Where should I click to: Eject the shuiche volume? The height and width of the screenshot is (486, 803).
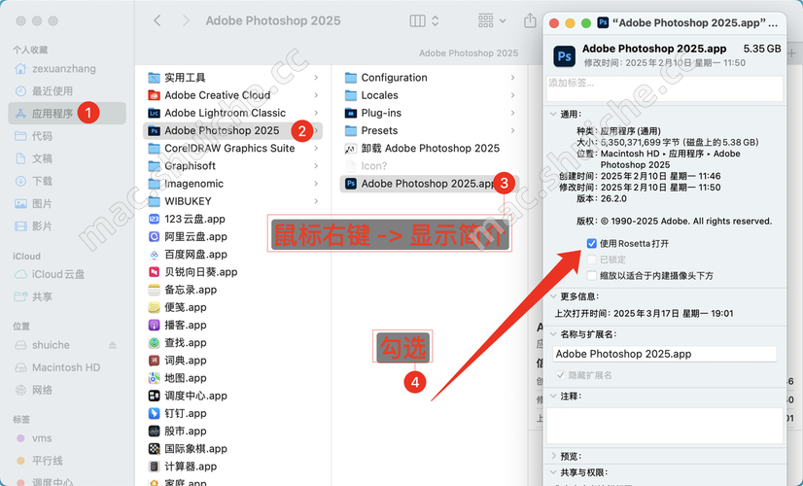coord(113,345)
